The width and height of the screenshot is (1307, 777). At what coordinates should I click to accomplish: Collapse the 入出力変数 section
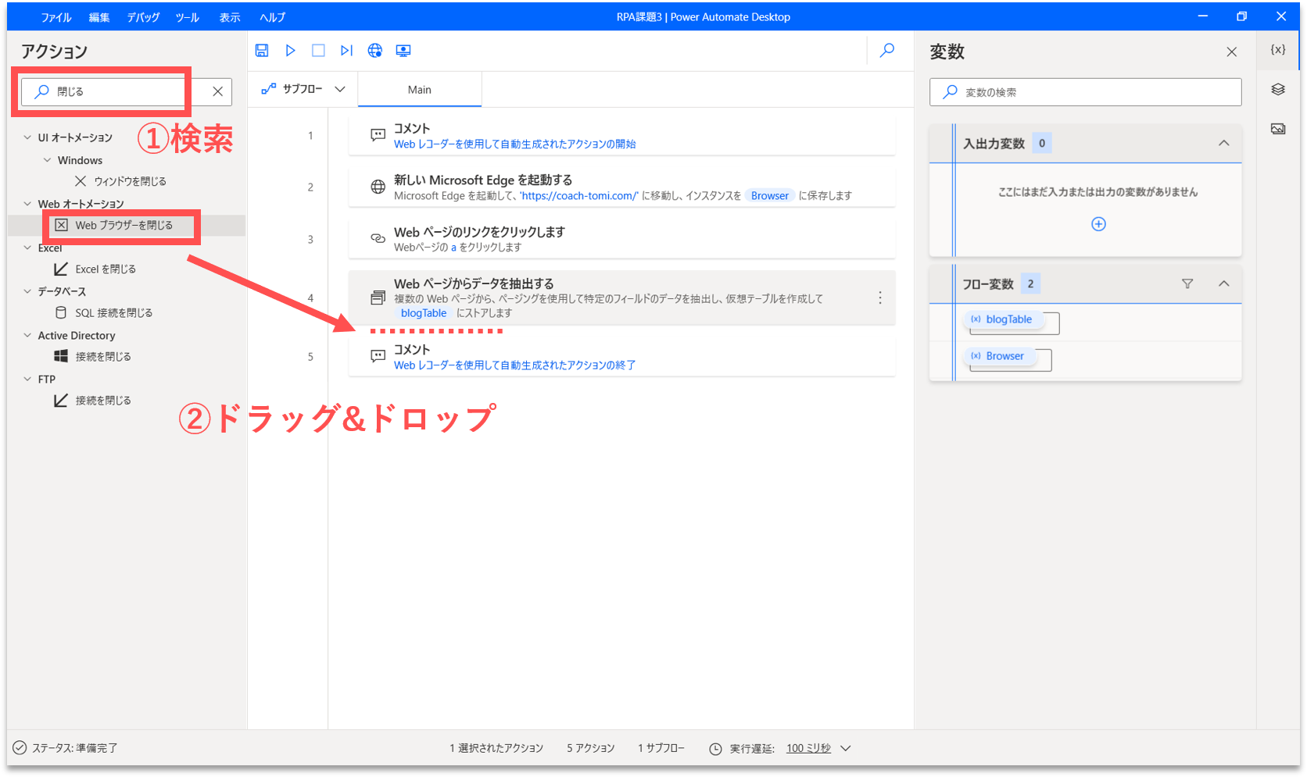tap(1223, 143)
